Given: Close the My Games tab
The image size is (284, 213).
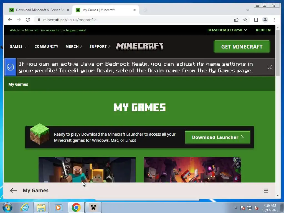Looking at the screenshot, I should (x=135, y=10).
